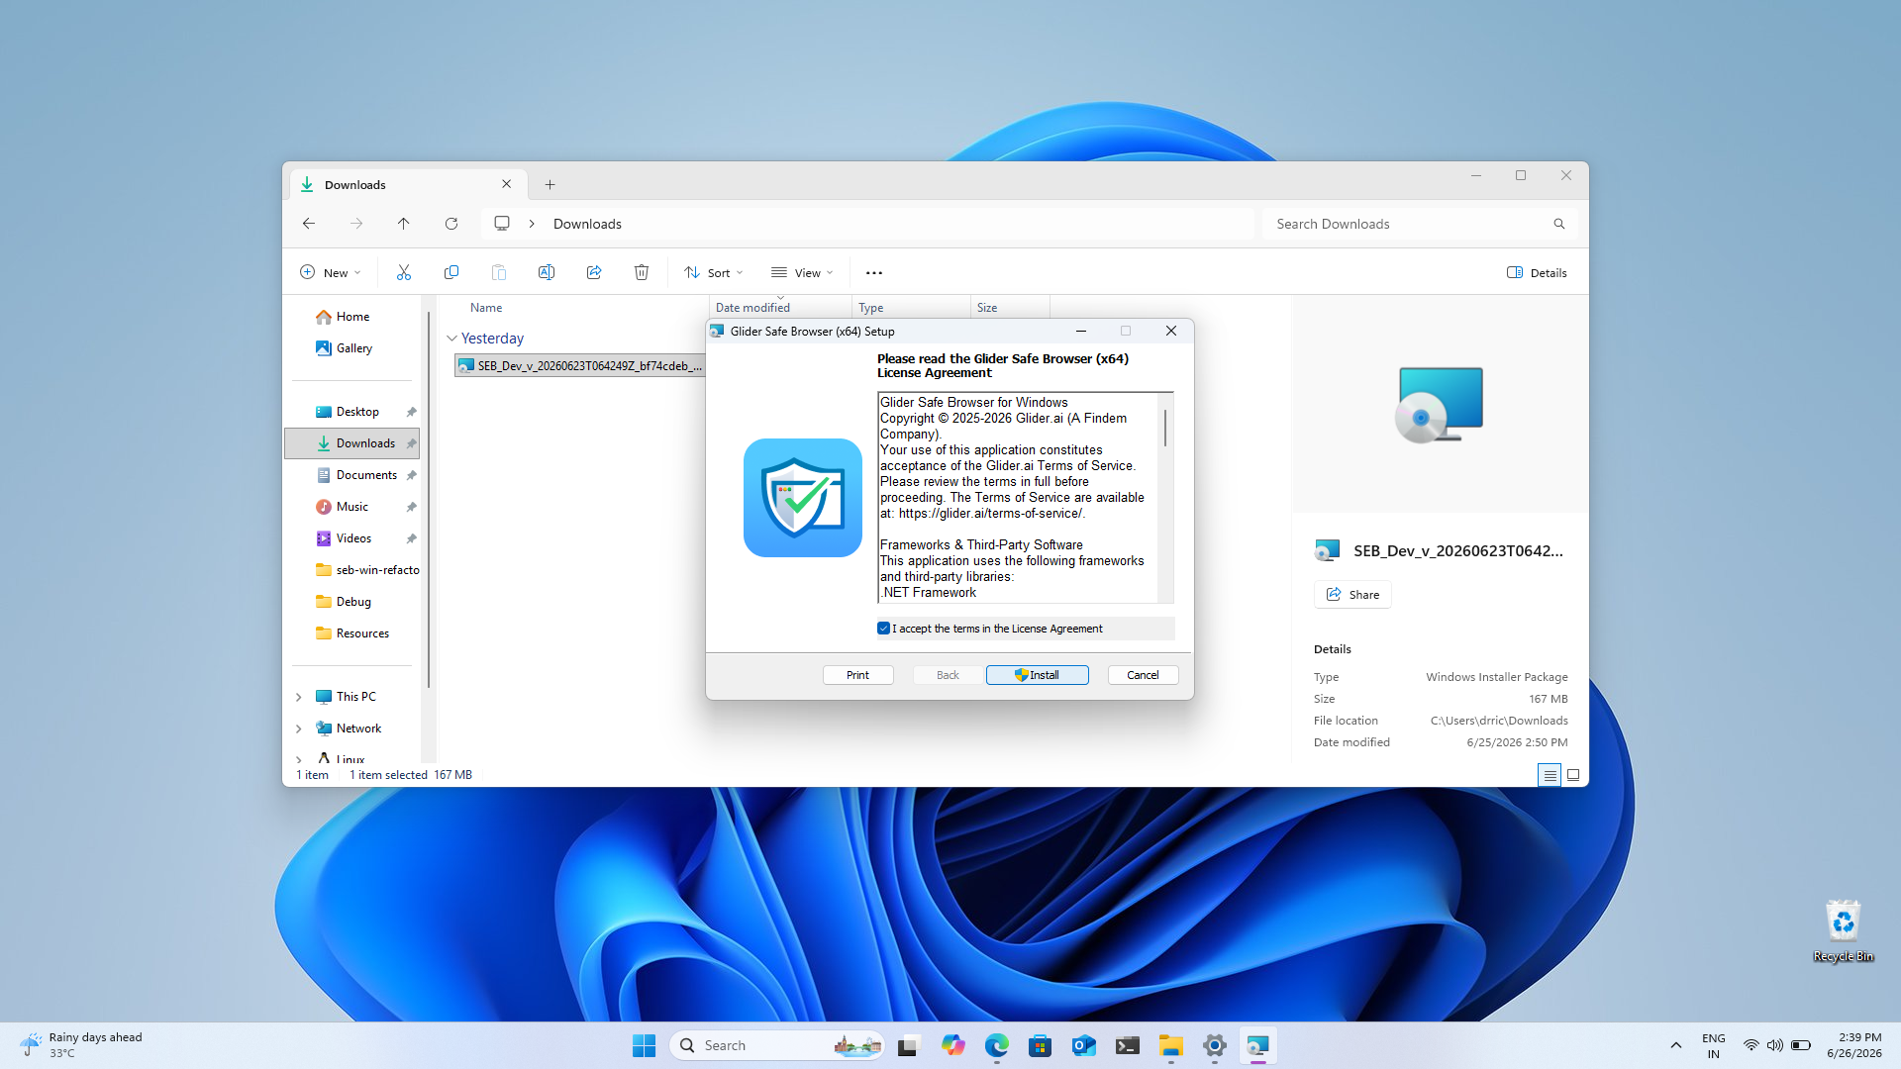Open Debug folder in sidebar
1901x1069 pixels.
(x=353, y=602)
